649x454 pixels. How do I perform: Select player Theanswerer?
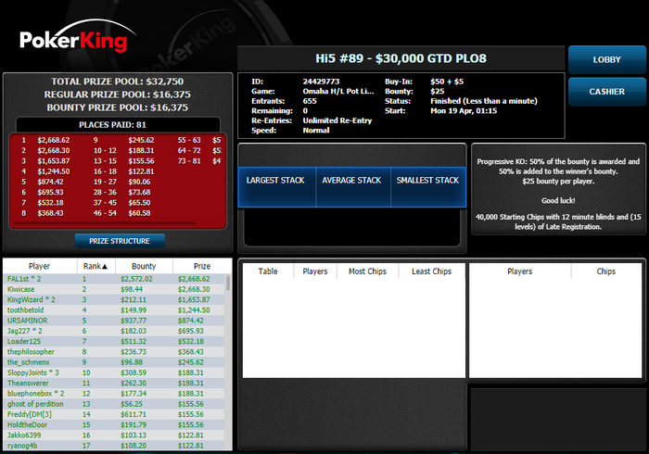pos(114,383)
